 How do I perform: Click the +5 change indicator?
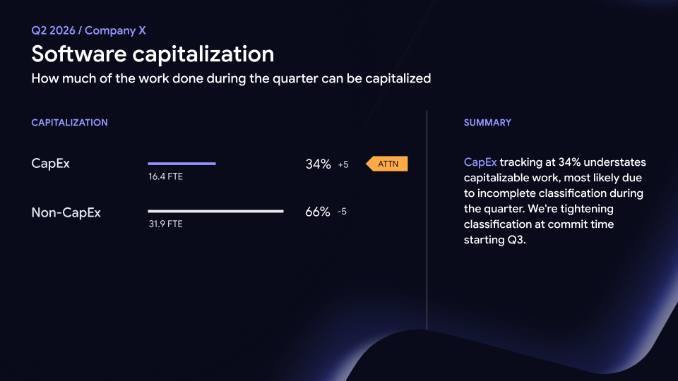click(x=343, y=164)
